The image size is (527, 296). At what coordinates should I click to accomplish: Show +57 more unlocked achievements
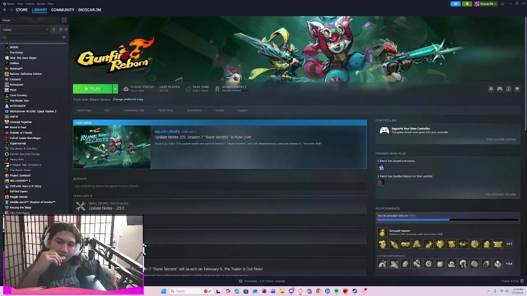(509, 244)
